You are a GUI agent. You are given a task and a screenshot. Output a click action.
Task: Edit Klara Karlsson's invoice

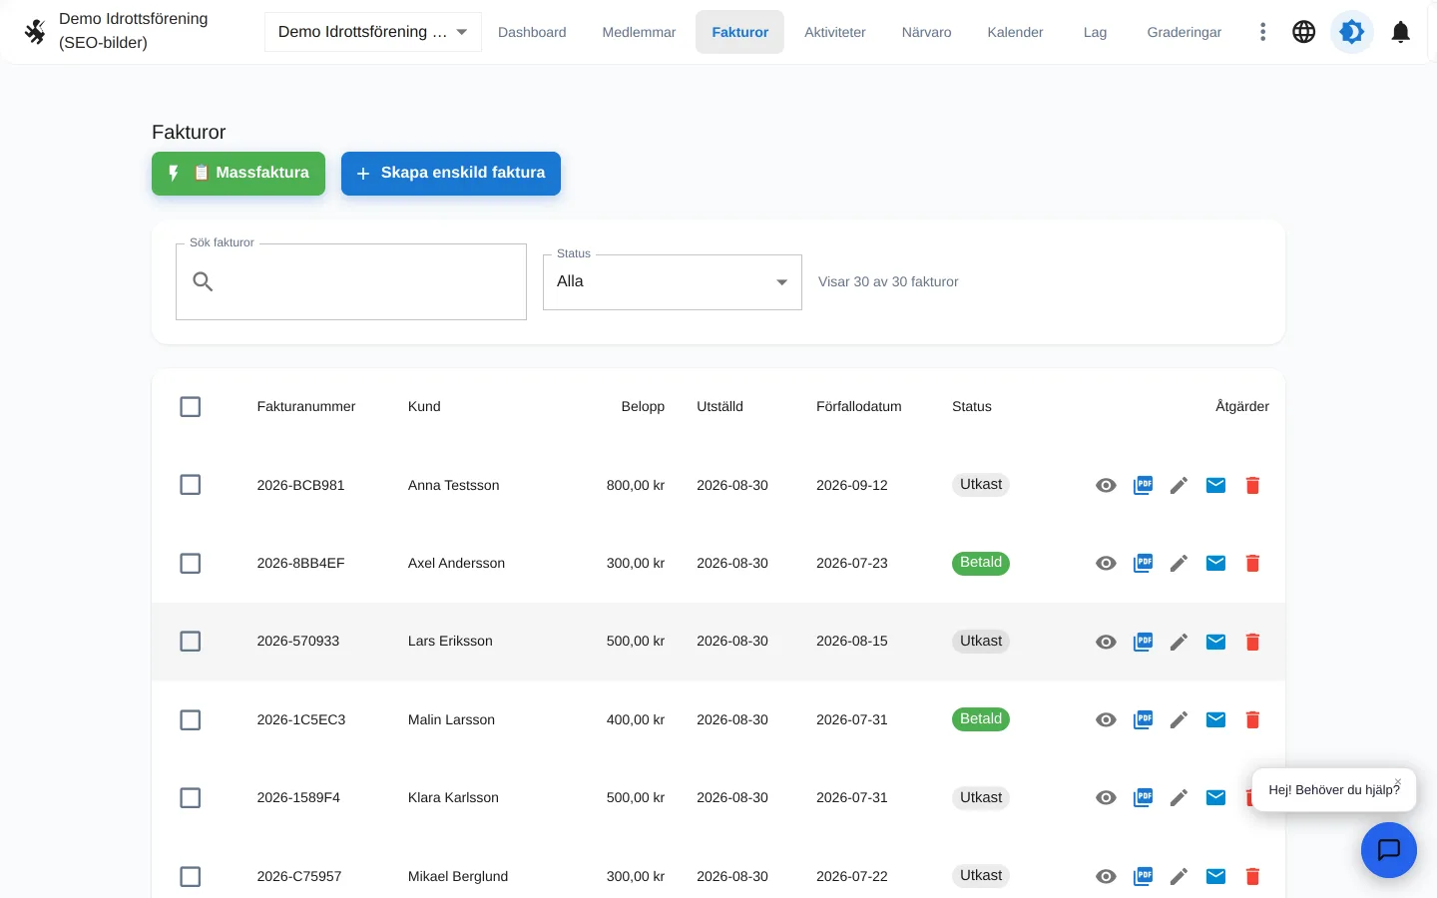click(x=1180, y=798)
